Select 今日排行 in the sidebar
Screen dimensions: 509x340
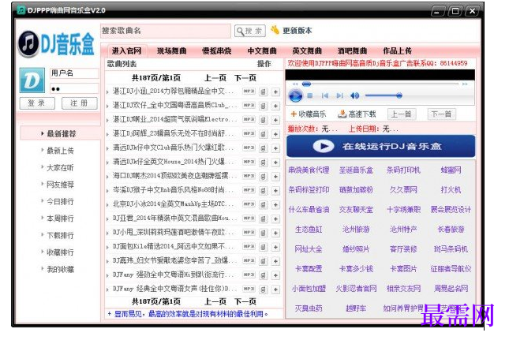61,201
